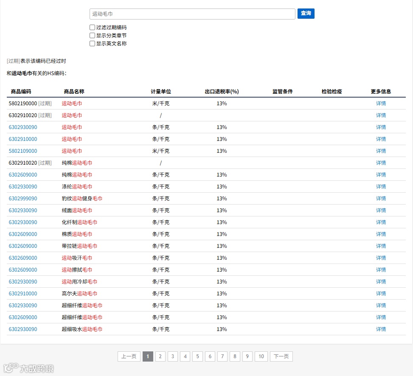
Task: View 详情 for 高尔夫运动毛巾
Action: (x=381, y=294)
